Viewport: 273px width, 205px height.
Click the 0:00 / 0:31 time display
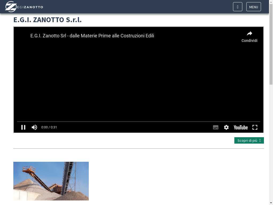(x=49, y=127)
